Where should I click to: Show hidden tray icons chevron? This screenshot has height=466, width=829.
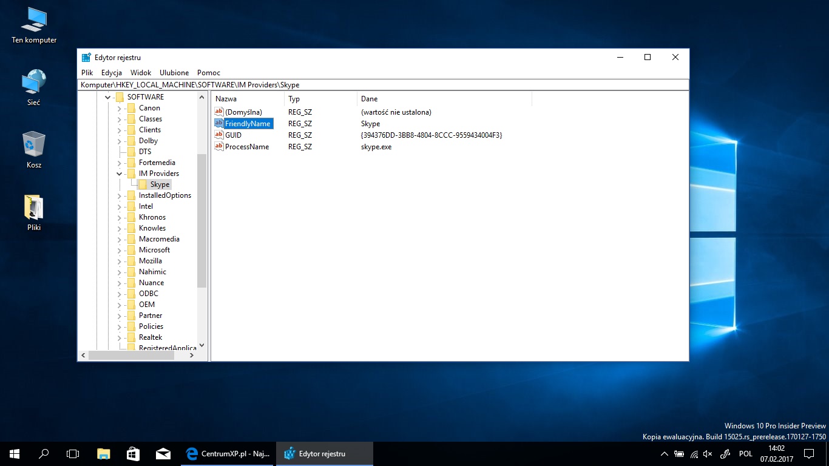665,454
